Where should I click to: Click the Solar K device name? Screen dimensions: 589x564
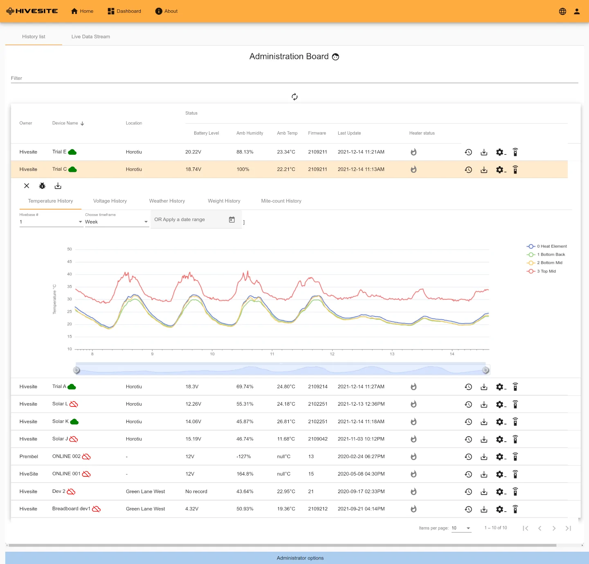click(61, 422)
